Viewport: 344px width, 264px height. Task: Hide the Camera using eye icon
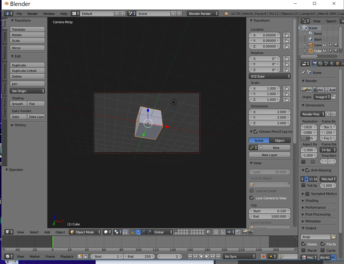(x=325, y=45)
